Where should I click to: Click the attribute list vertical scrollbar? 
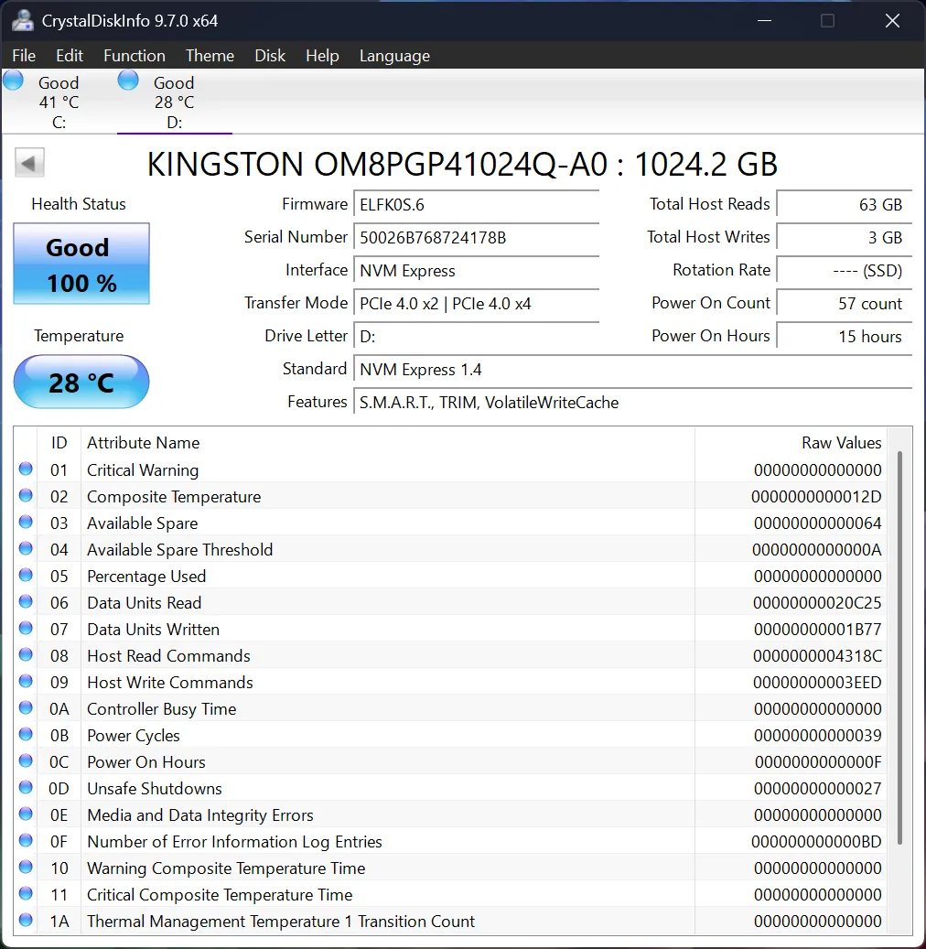900,648
